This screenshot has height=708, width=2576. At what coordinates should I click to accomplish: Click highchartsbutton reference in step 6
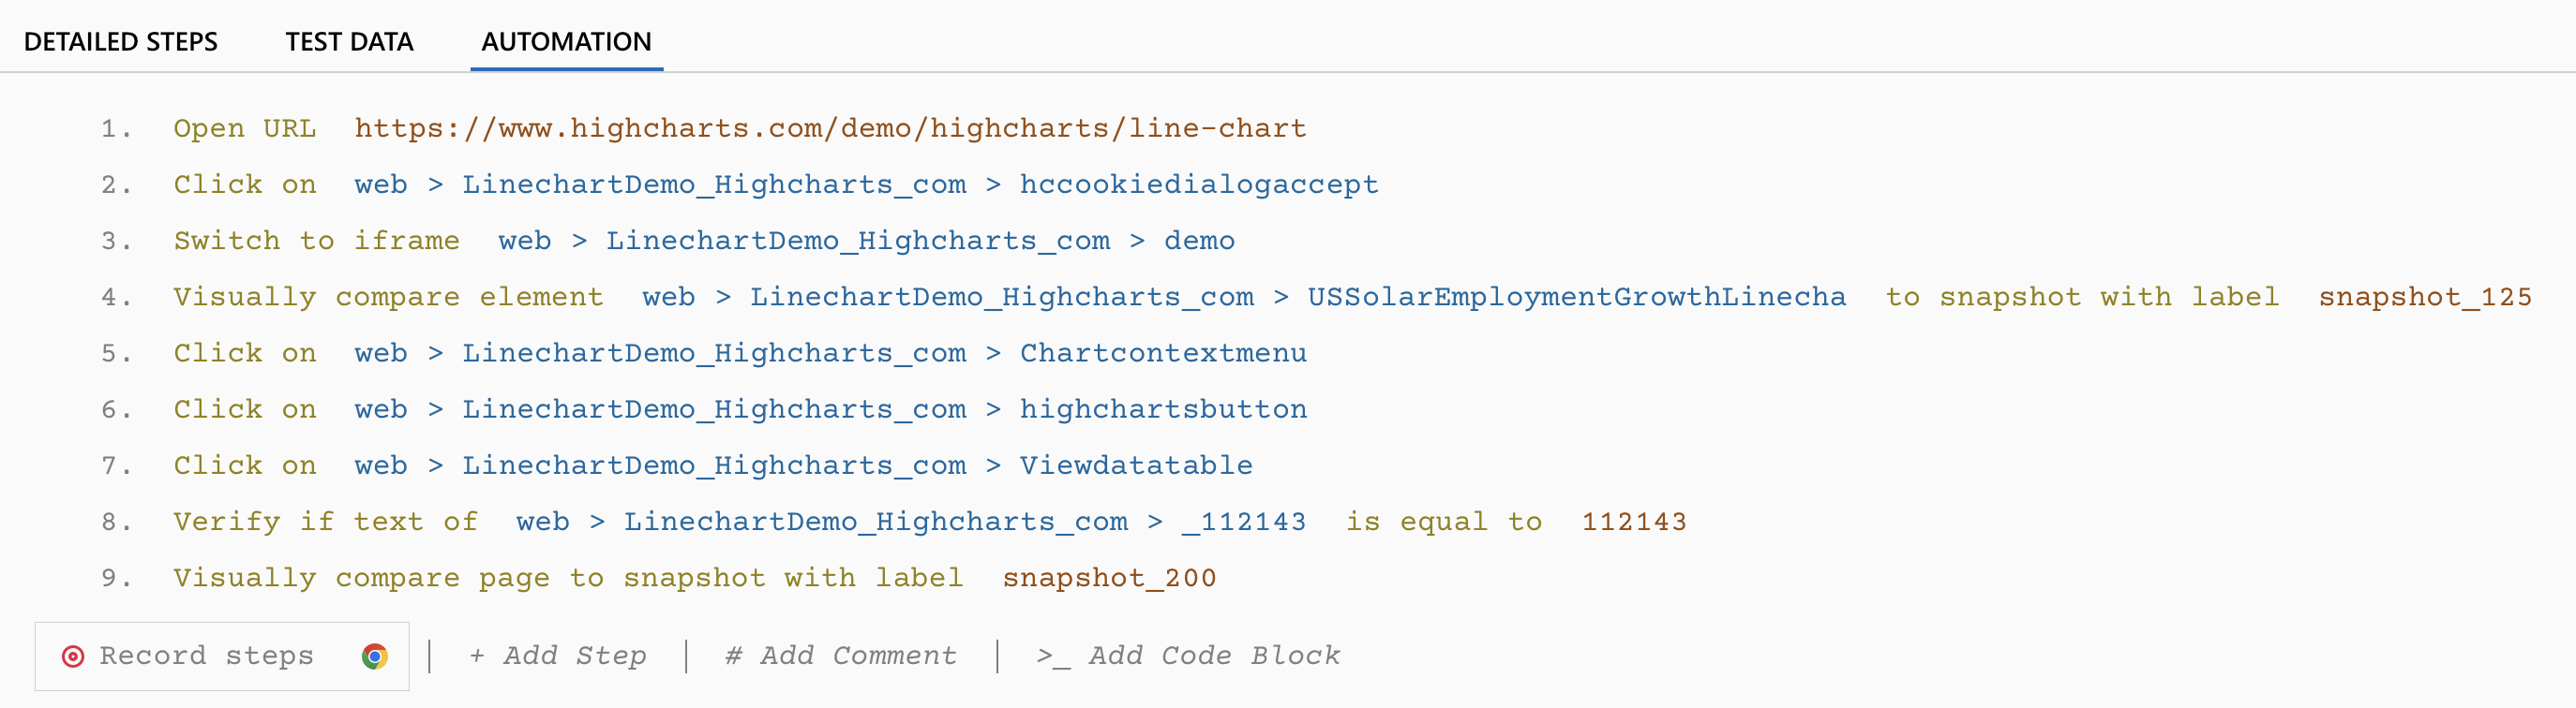point(1162,407)
